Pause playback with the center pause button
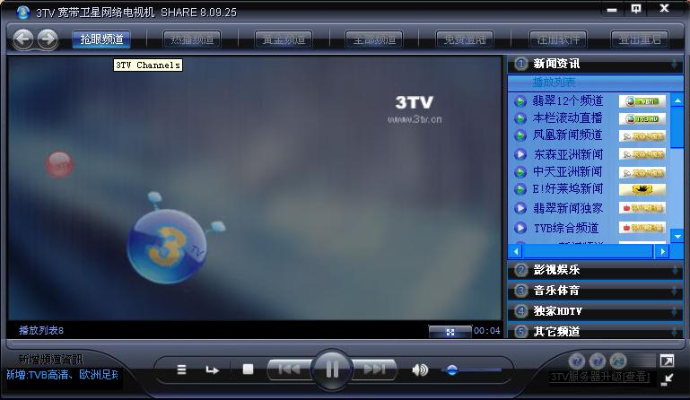Screen dimensions: 690x400 tap(332, 369)
